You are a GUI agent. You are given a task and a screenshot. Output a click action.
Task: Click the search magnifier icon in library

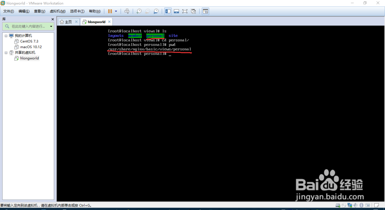click(7, 26)
